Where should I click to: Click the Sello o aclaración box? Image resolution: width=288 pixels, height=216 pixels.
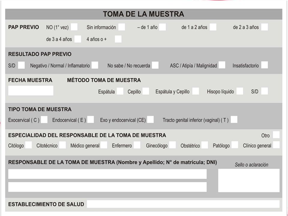pos(249,181)
